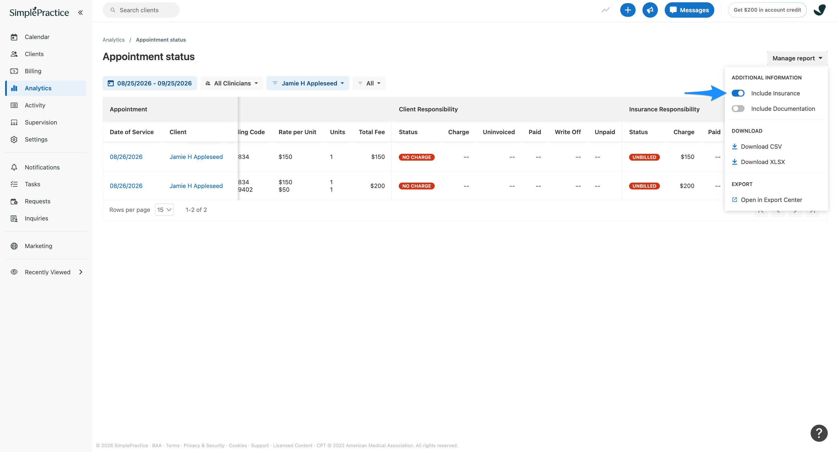Viewport: 838px width, 452px height.
Task: Select Analytics in the sidebar menu
Action: (x=46, y=88)
